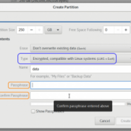Open the Type encrypted LUKS dropdown
The image size is (131, 131).
[x=81, y=59]
